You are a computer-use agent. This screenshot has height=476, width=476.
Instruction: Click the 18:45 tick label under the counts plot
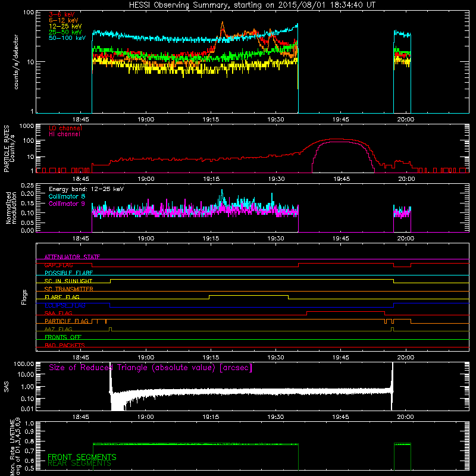[81, 120]
